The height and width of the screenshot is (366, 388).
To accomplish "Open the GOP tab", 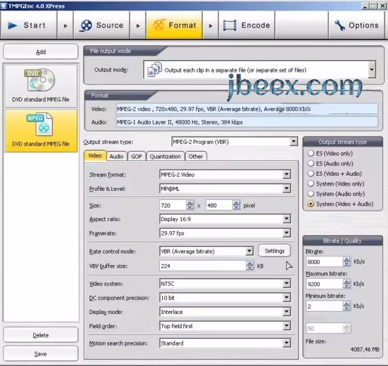I will pyautogui.click(x=136, y=156).
